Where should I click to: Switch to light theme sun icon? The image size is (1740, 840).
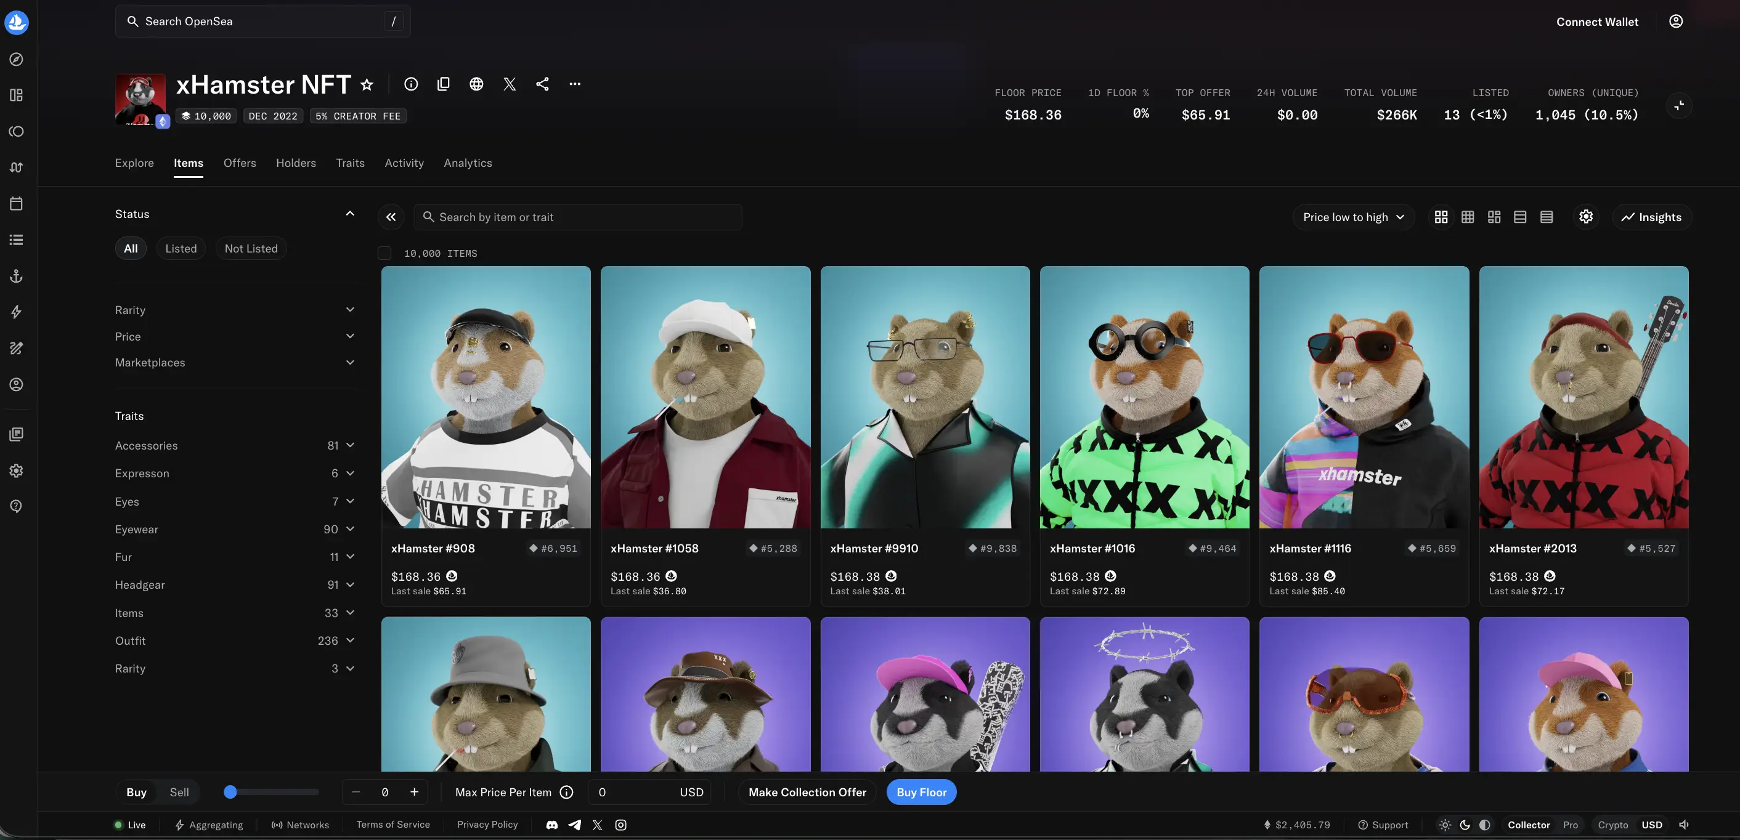[1445, 825]
